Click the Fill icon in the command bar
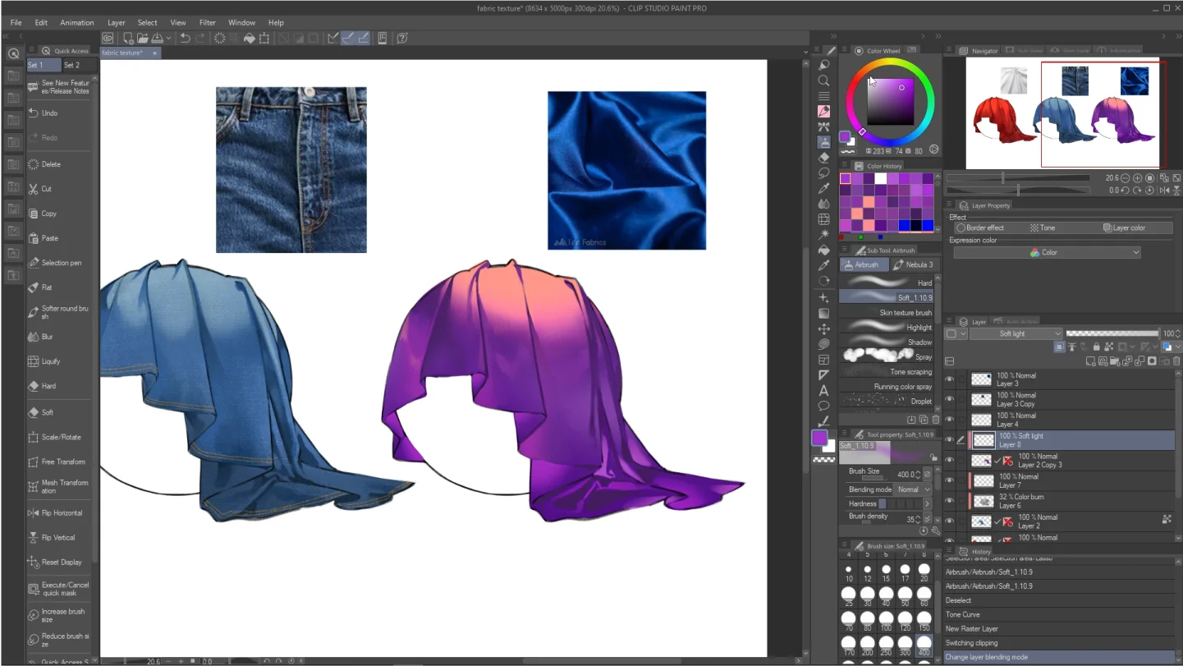The height and width of the screenshot is (666, 1183). pos(250,38)
